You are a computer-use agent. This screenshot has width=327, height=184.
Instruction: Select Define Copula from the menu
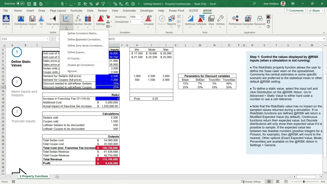[76, 52]
